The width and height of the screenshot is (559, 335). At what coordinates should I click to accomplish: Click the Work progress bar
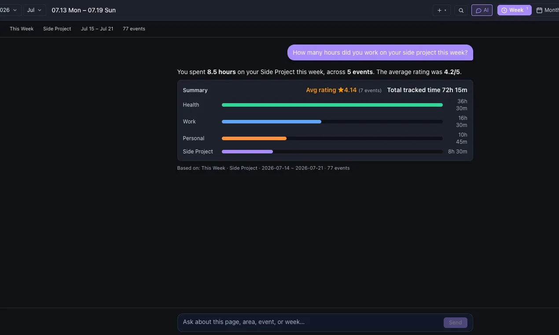coord(332,122)
